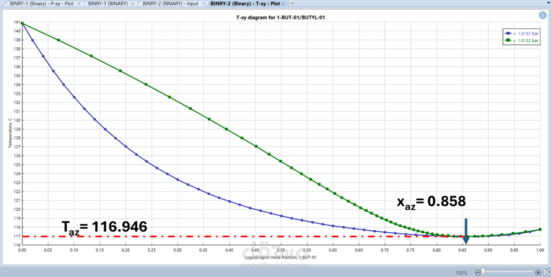Close the BINRY-1 (BINARY) tab
551x277 pixels.
133,3
